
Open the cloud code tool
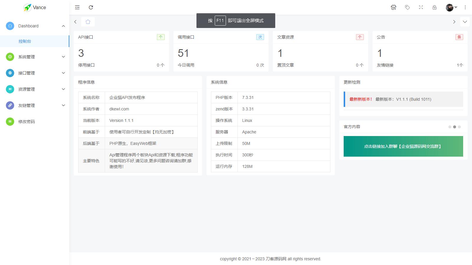coord(394,7)
